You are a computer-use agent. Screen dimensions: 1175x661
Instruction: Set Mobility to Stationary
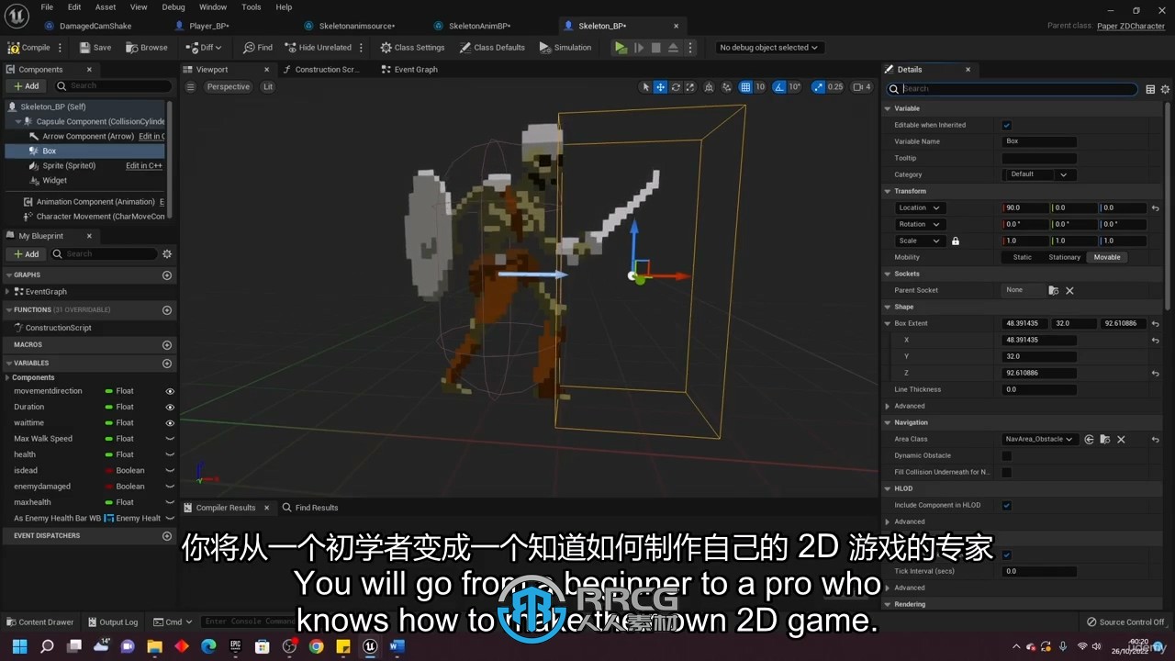[1064, 257]
